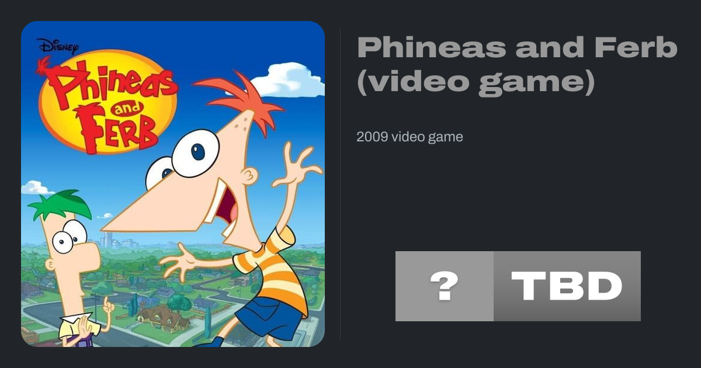Image resolution: width=701 pixels, height=368 pixels.
Task: Click the brown-roofed house in the neighborhood
Action: click(159, 316)
